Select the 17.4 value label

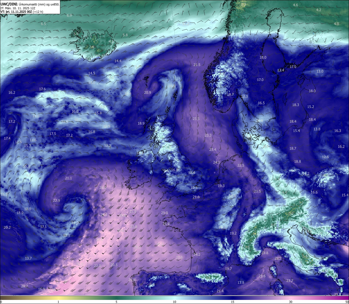pos(7,139)
